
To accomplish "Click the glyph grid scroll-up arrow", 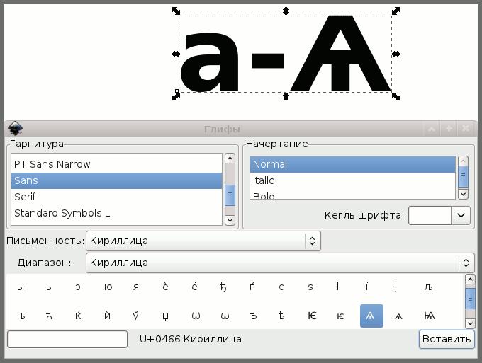I will 470,280.
